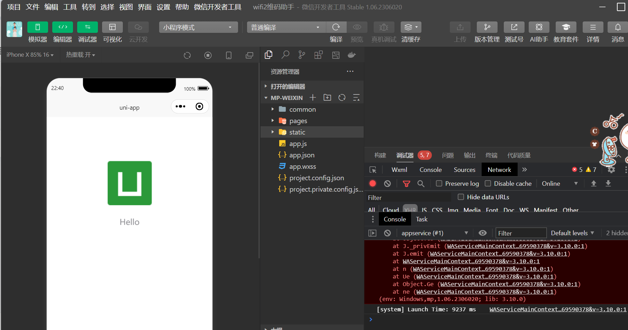The height and width of the screenshot is (330, 628).
Task: Click WAServiceMainContext link in Launch Time row
Action: coord(558,309)
